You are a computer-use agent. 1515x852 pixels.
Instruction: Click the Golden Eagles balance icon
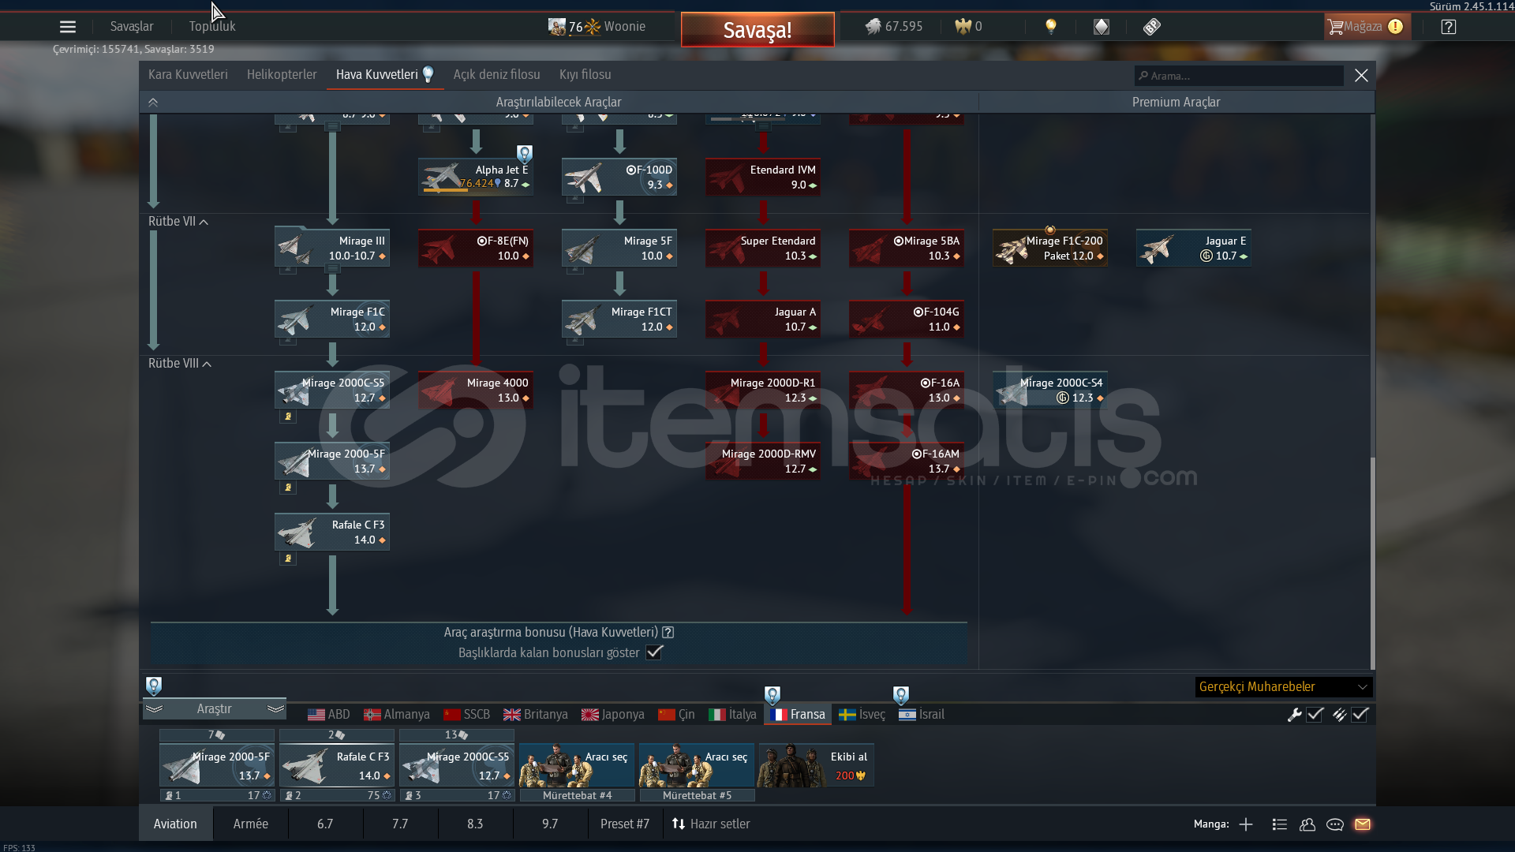point(963,27)
